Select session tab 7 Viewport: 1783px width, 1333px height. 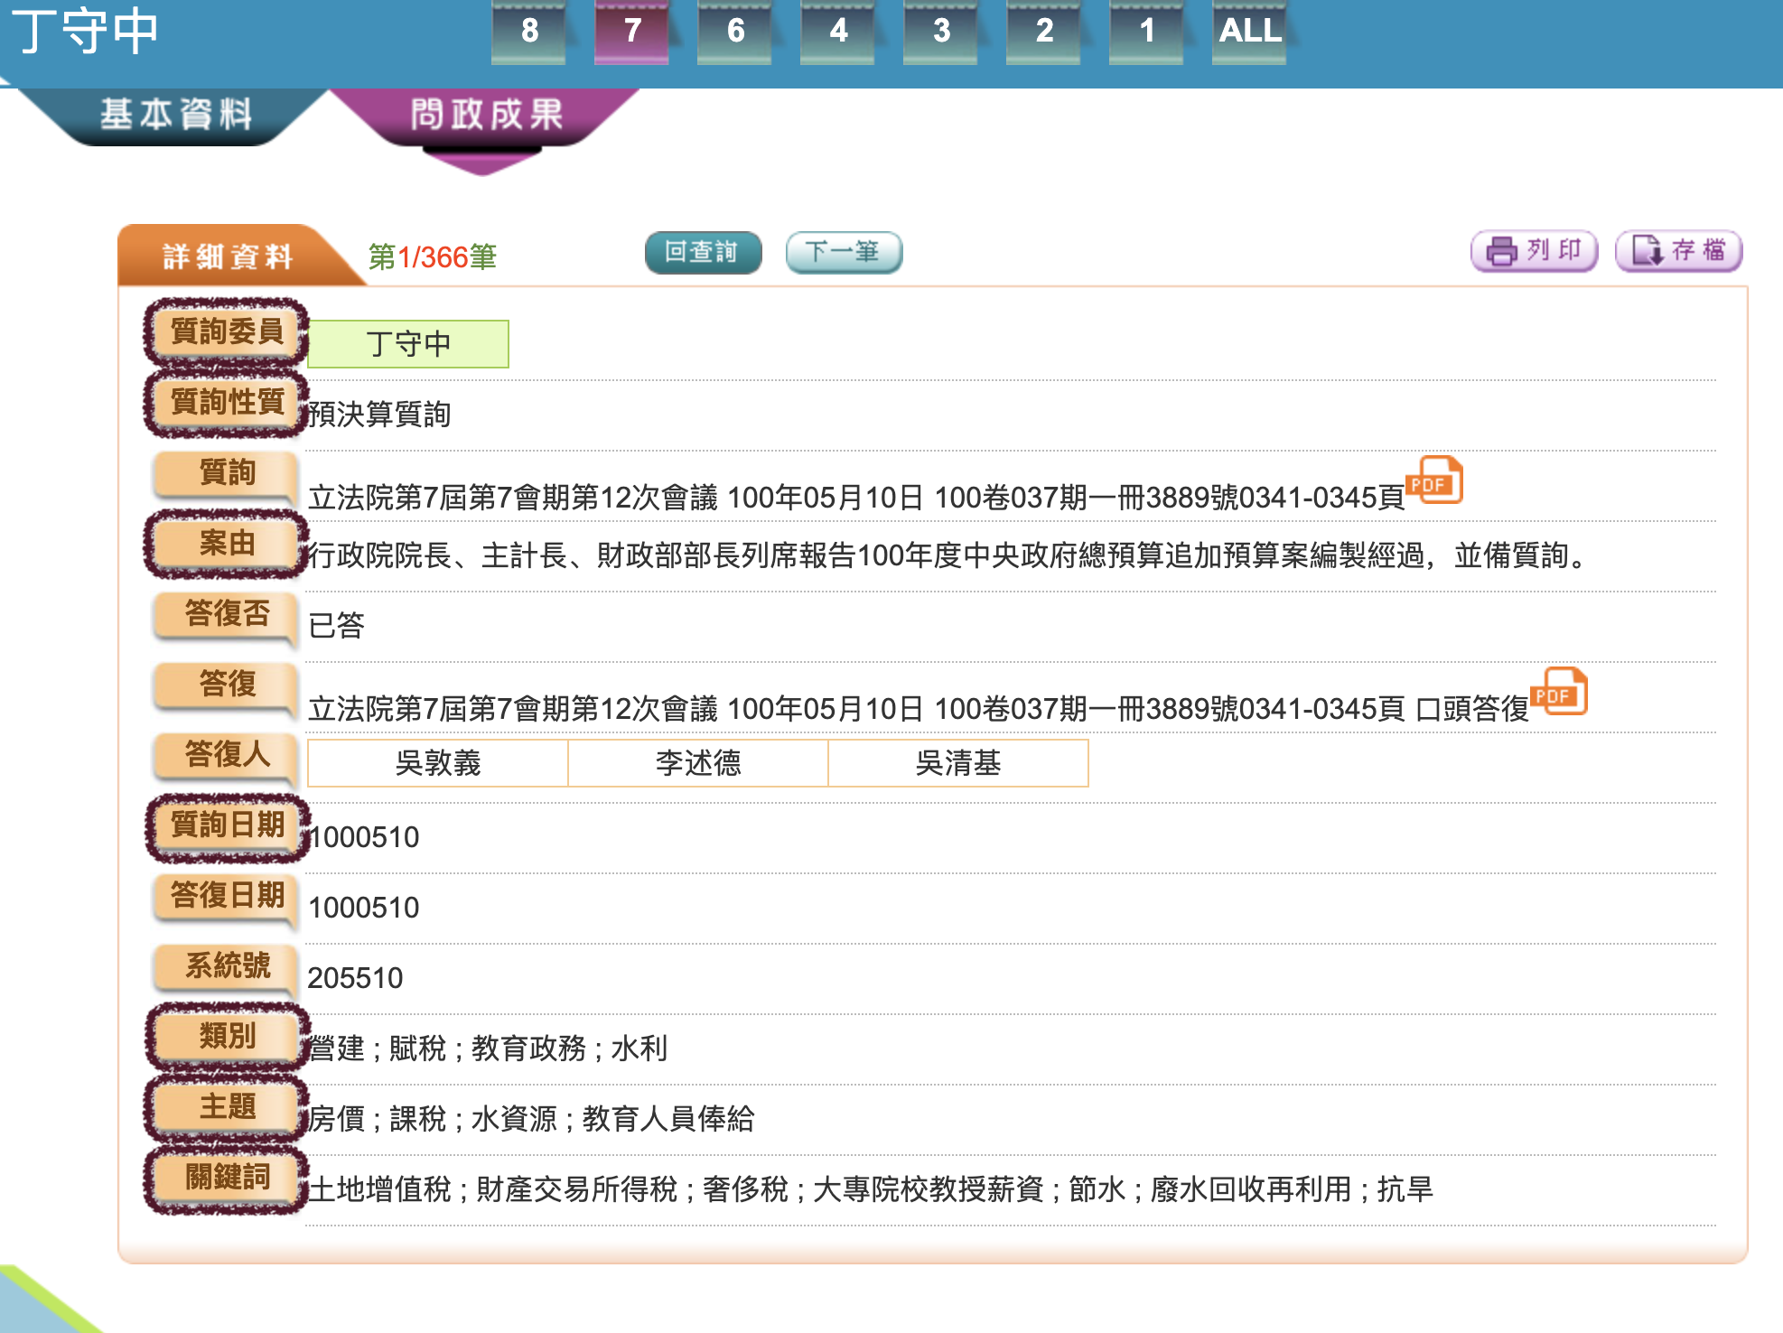coord(632,32)
